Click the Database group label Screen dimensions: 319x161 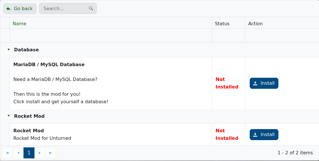click(x=26, y=50)
